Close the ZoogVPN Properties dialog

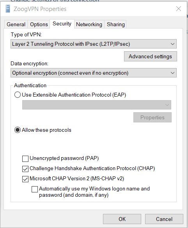(x=178, y=9)
